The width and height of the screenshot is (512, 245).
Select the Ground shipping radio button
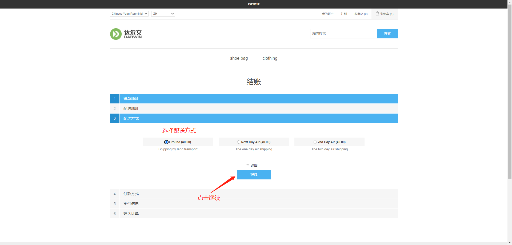click(x=166, y=142)
